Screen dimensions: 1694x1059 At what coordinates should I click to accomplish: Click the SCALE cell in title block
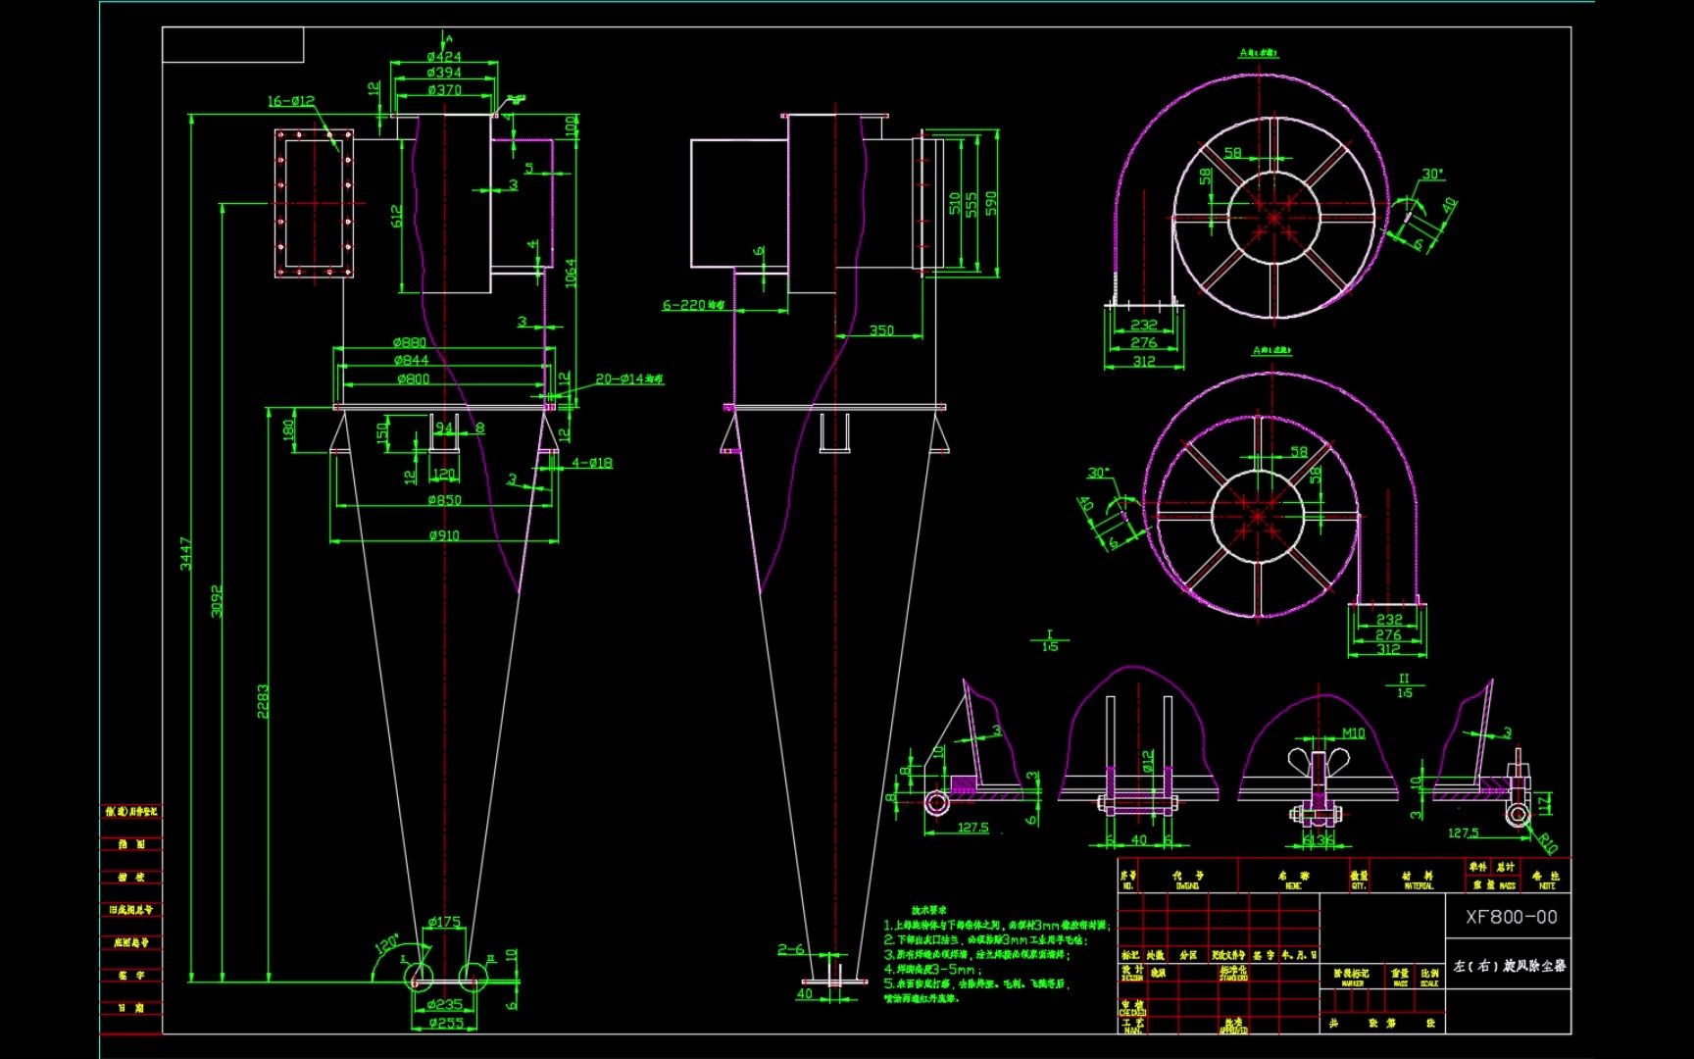(1429, 978)
